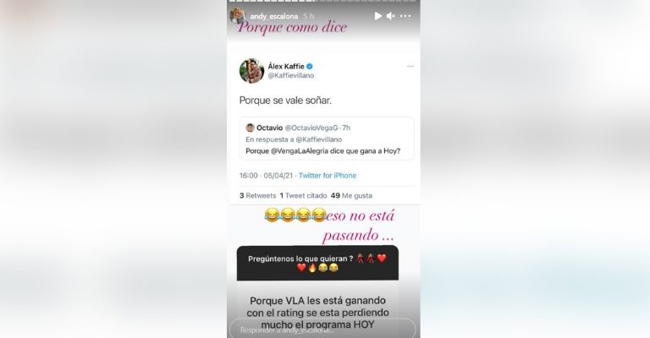The width and height of the screenshot is (650, 338).
Task: Click the @Kaffievillano handle
Action: pos(291,76)
